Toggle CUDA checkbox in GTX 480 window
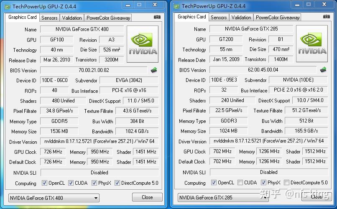Viewport: 337px width, 209px height. pos(71,183)
